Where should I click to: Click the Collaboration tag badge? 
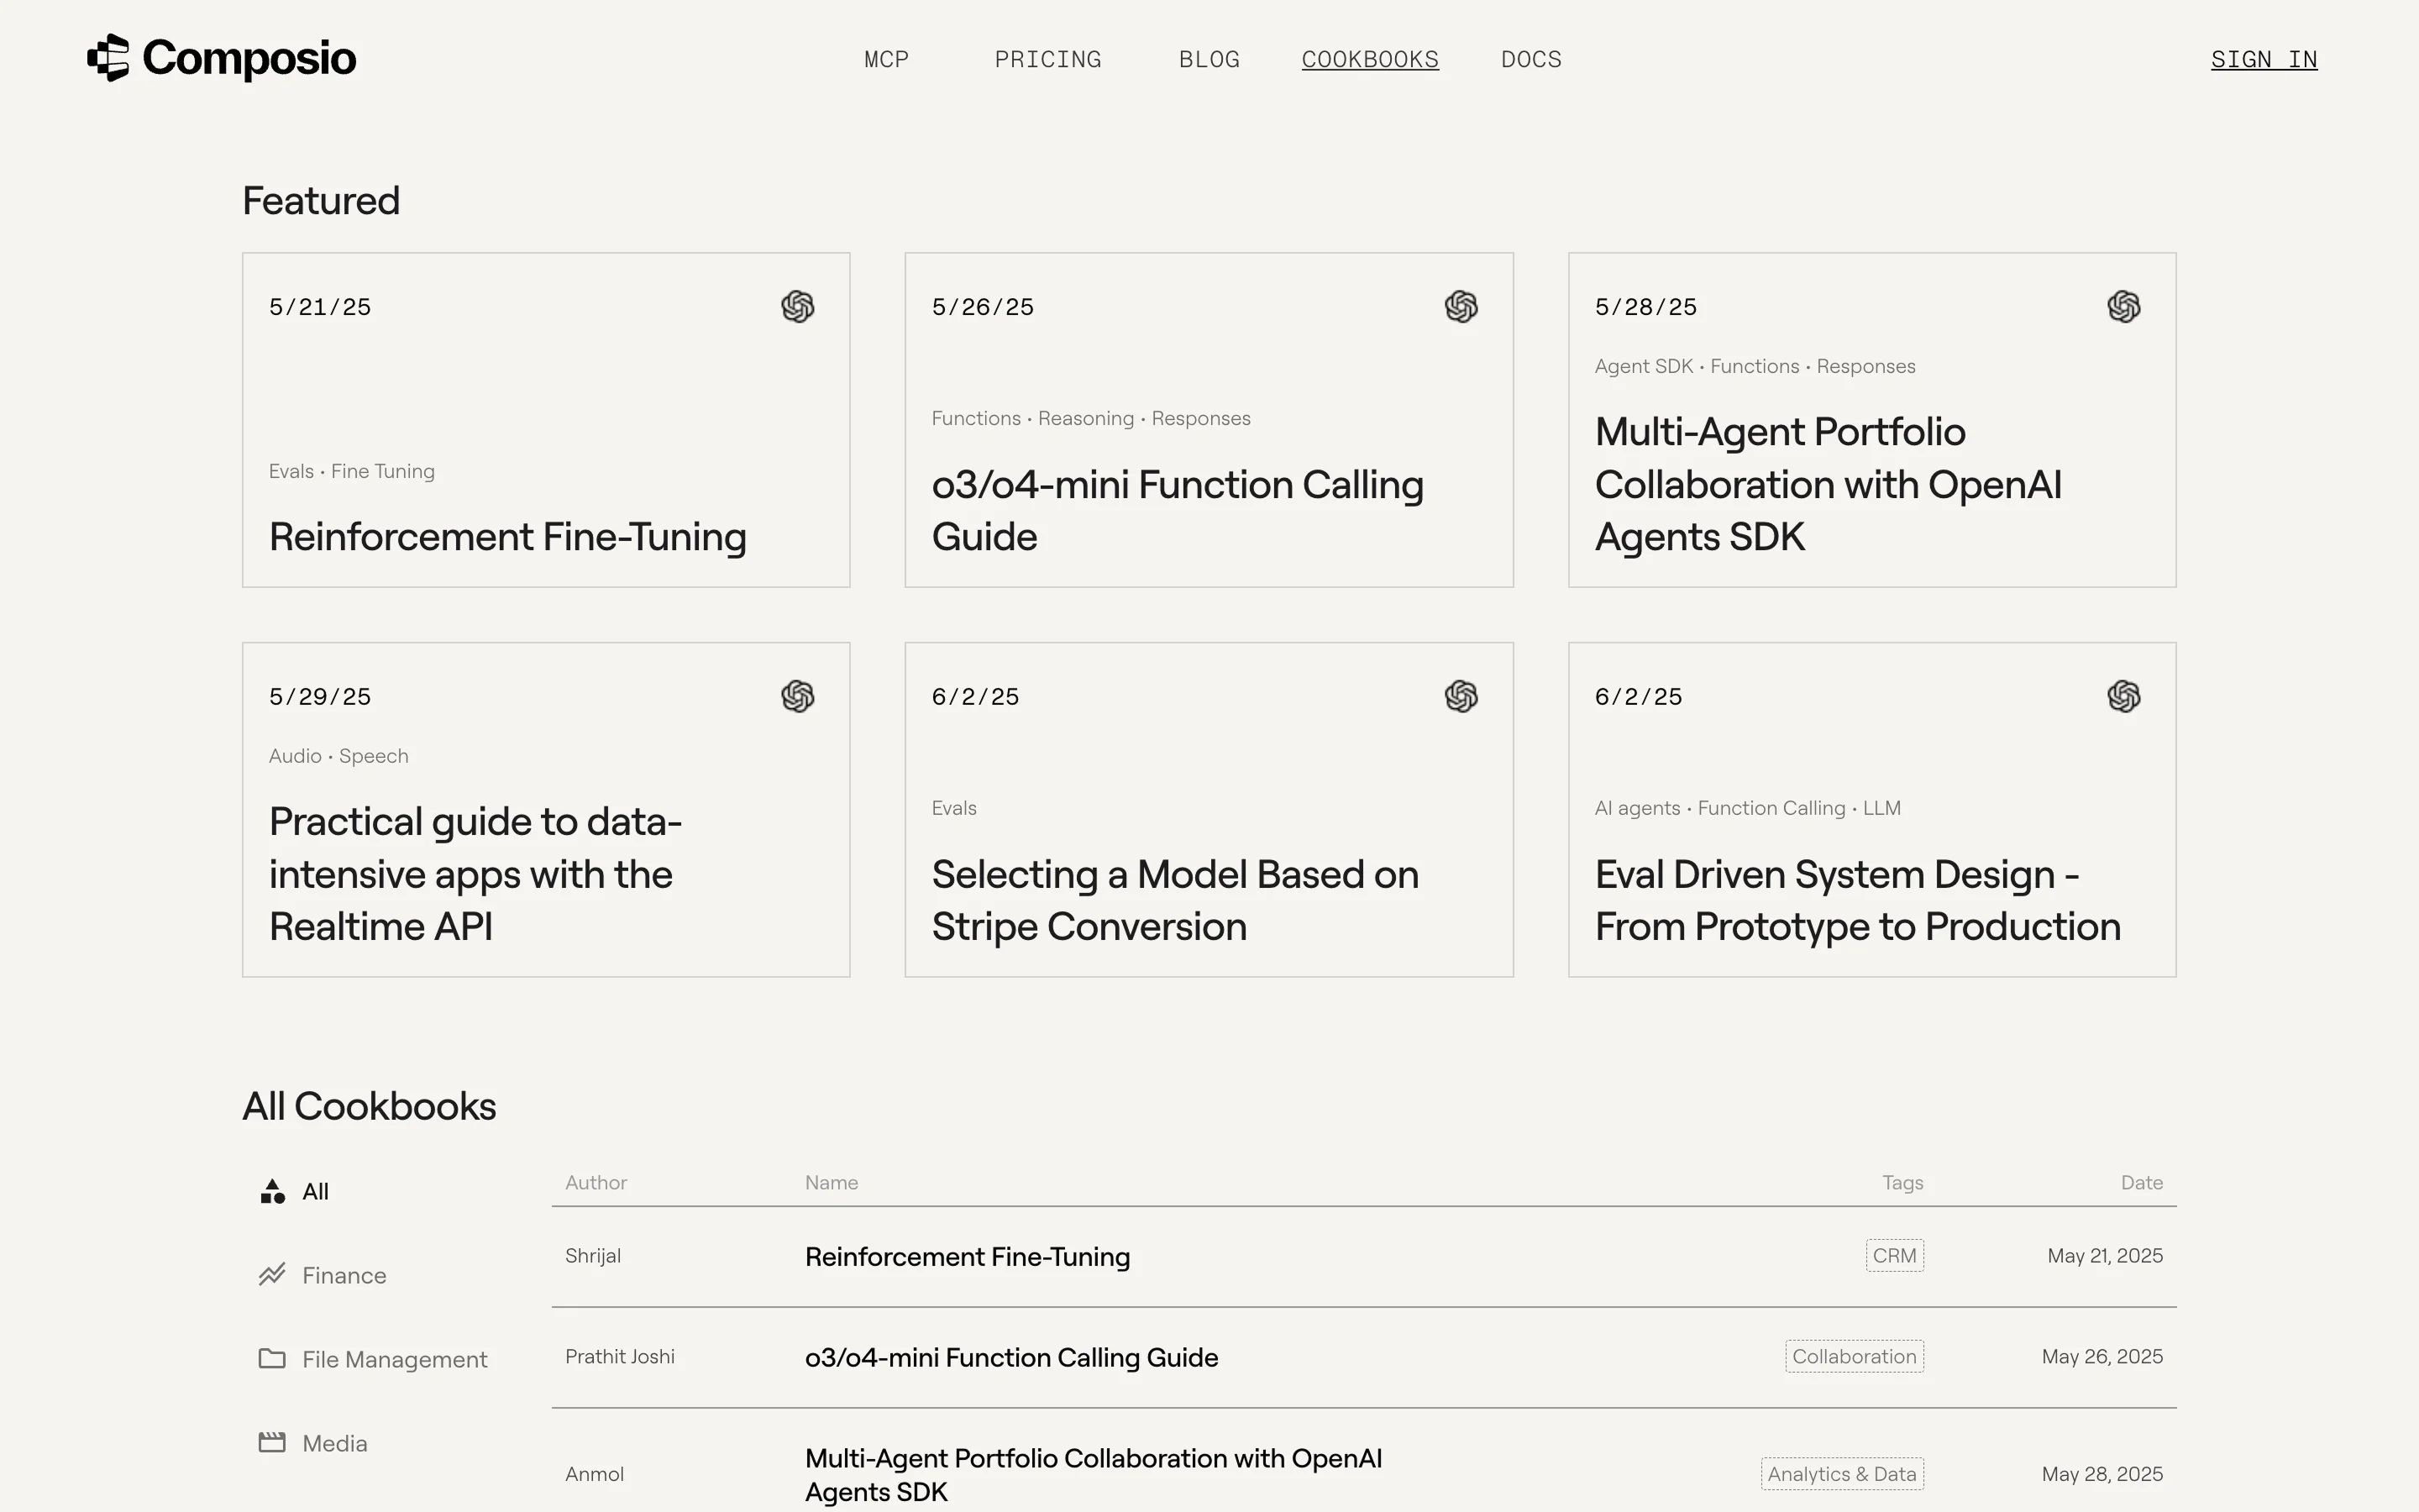tap(1853, 1357)
